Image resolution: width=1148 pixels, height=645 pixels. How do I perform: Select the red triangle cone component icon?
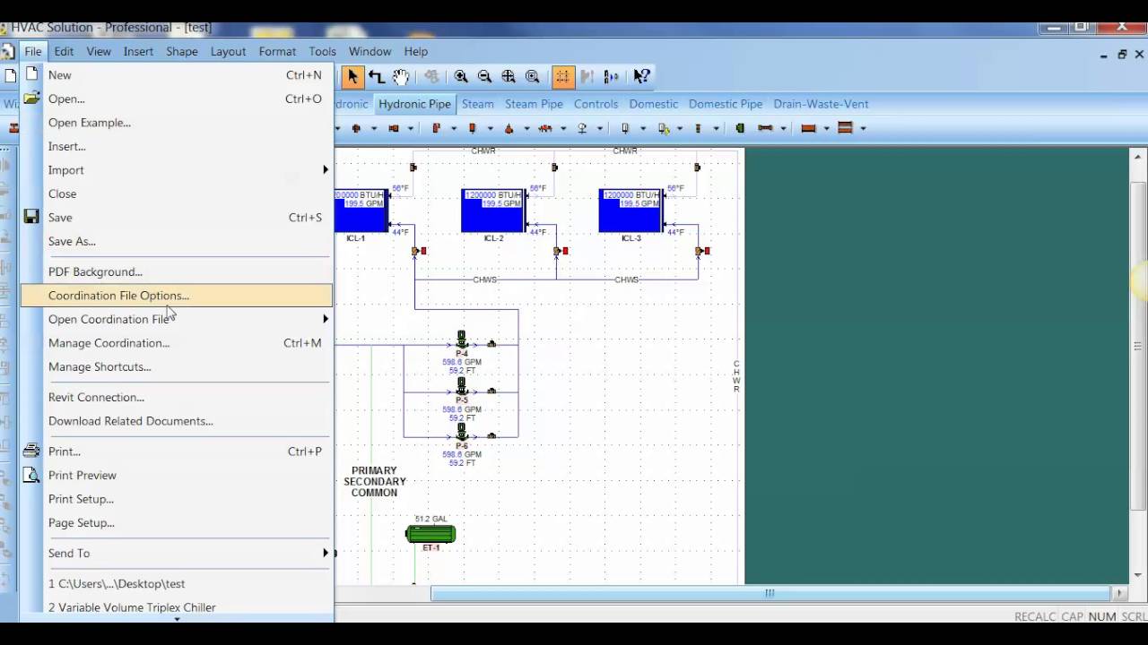(x=508, y=128)
